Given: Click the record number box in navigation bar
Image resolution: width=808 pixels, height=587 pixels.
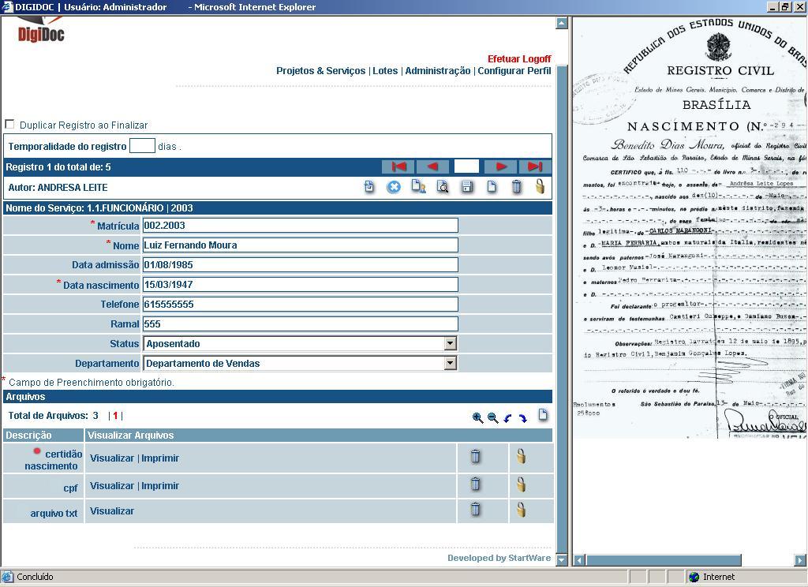Looking at the screenshot, I should click(466, 166).
